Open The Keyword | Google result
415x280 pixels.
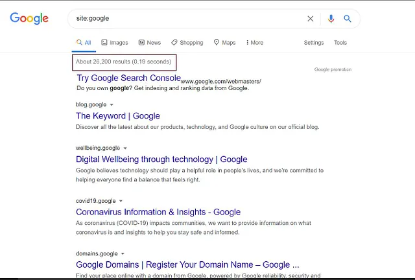(x=118, y=116)
